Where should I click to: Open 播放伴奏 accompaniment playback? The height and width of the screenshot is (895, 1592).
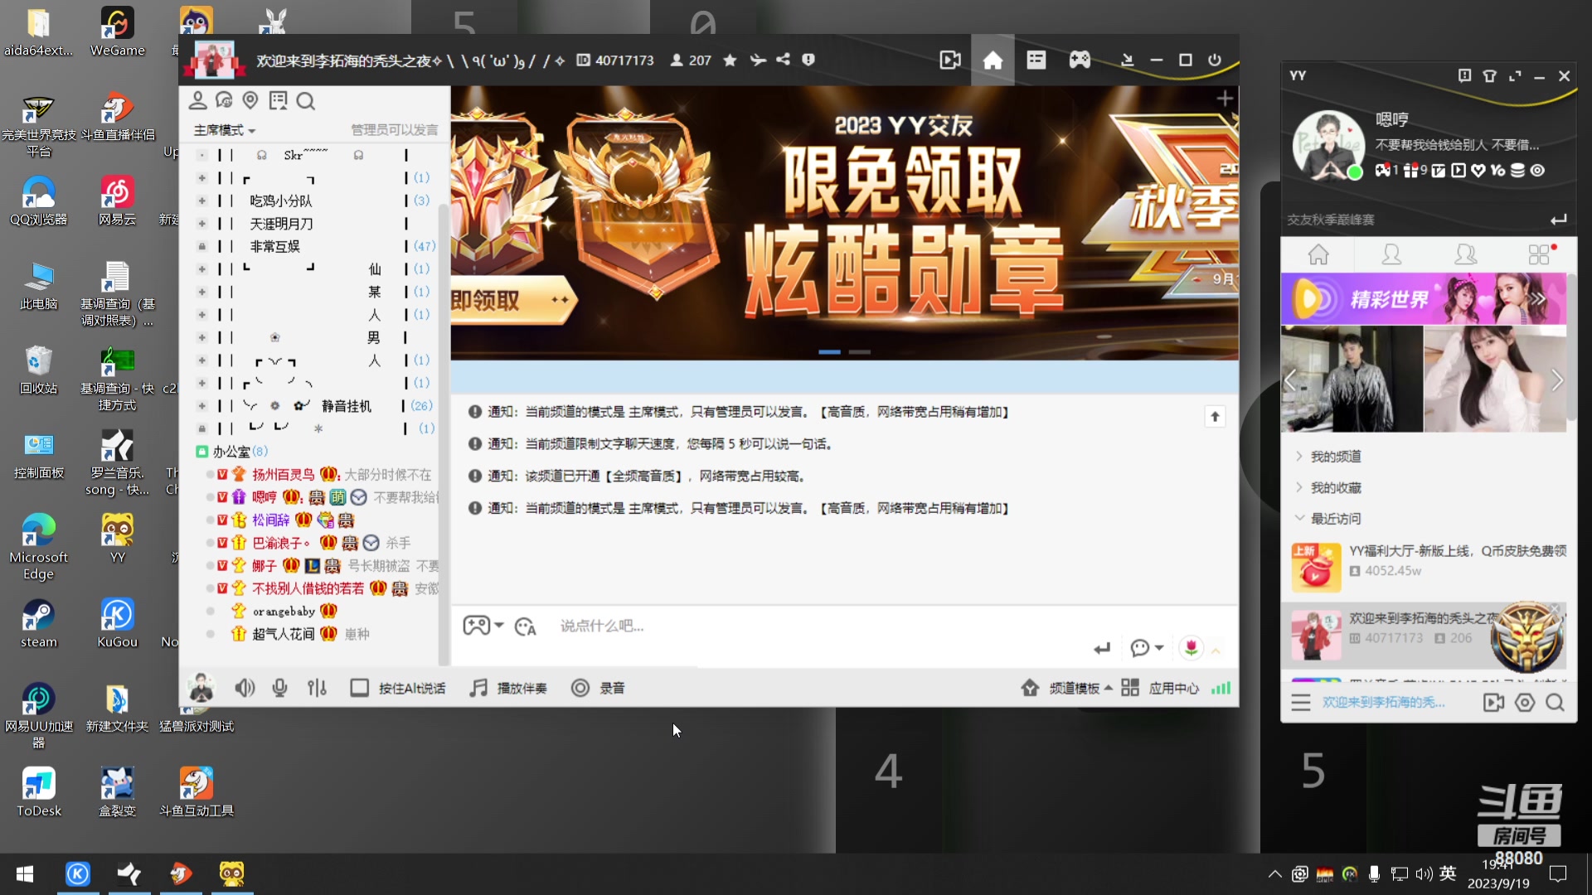point(508,688)
